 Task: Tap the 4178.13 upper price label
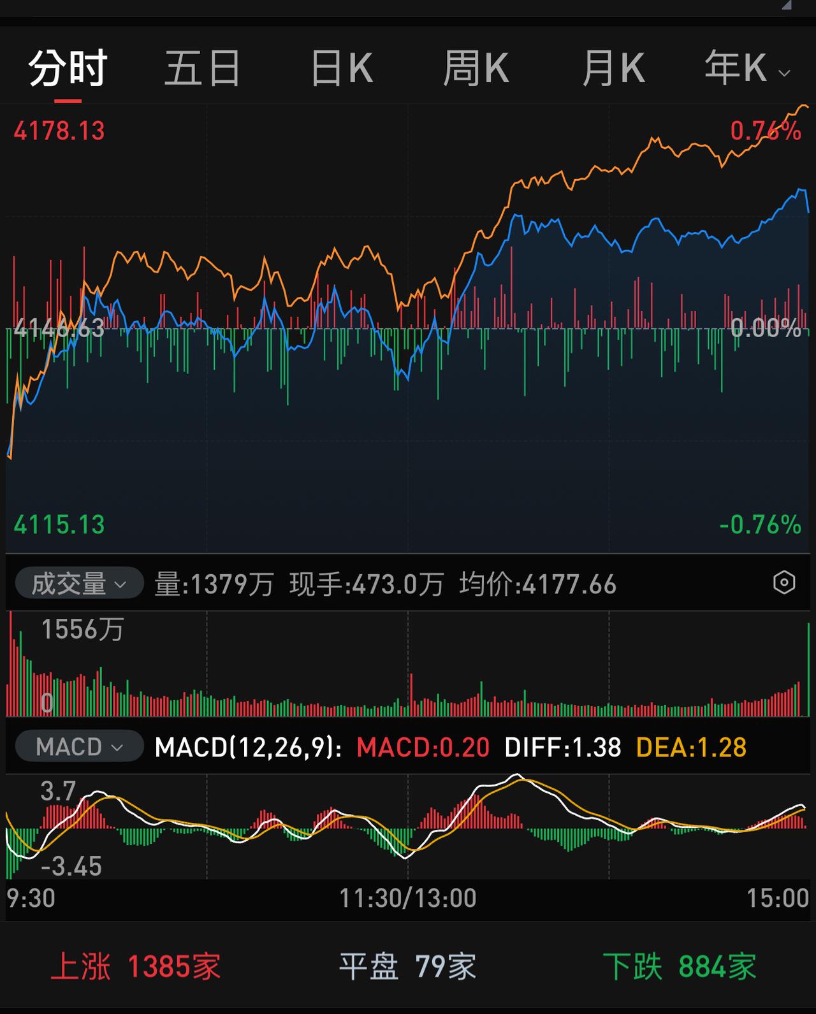pyautogui.click(x=59, y=131)
